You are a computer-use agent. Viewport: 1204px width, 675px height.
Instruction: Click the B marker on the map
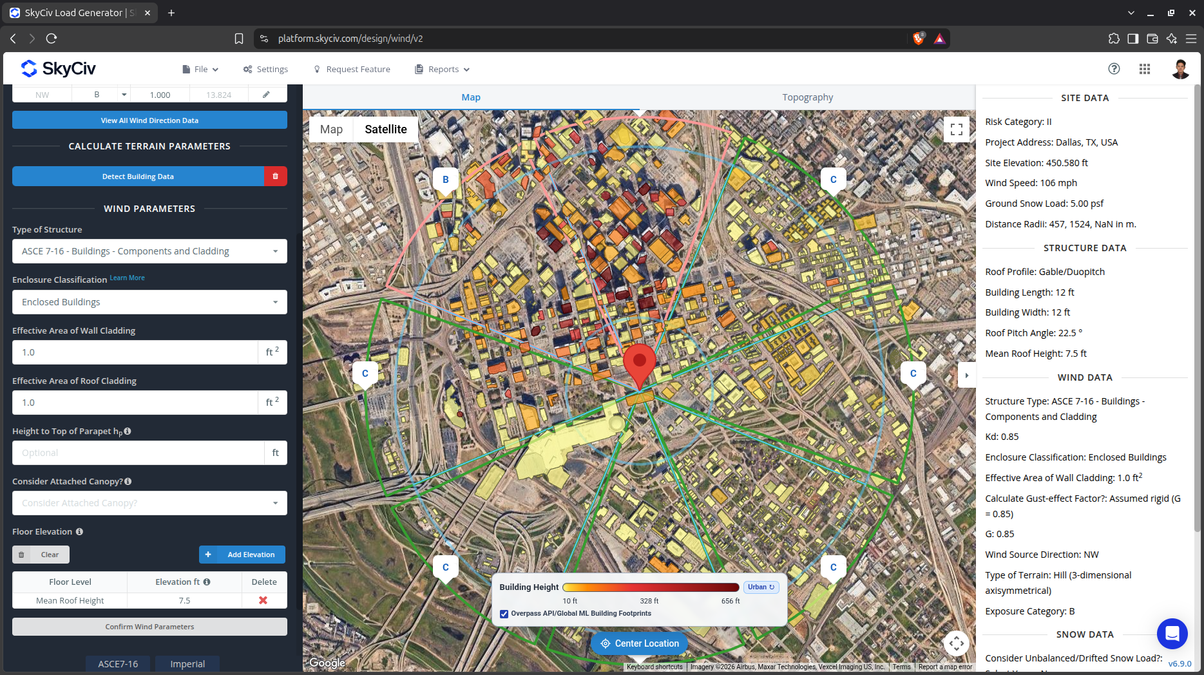(445, 180)
